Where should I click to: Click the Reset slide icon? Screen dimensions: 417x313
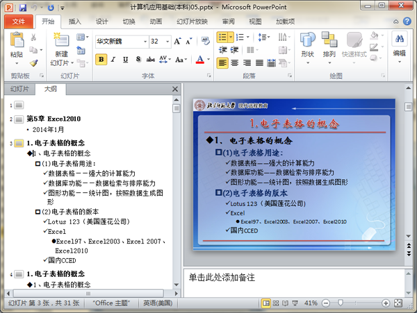81,50
